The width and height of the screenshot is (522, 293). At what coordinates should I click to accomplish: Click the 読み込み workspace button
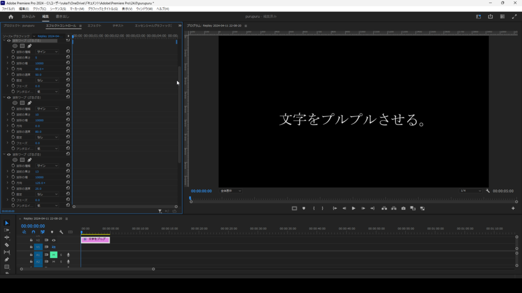29,16
